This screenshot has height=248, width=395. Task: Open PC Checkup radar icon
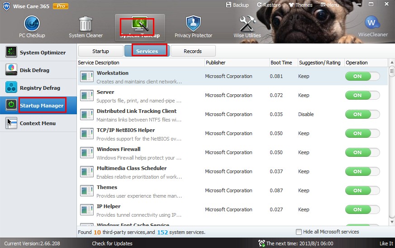tap(32, 24)
